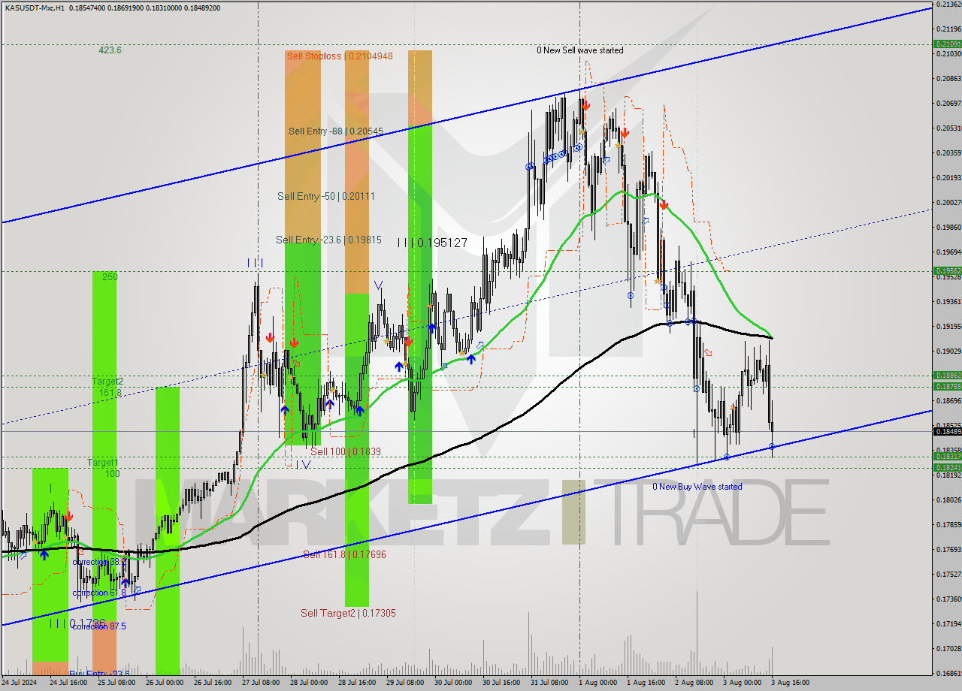Click the current price tag 0.18489
This screenshot has width=962, height=691.
click(947, 431)
